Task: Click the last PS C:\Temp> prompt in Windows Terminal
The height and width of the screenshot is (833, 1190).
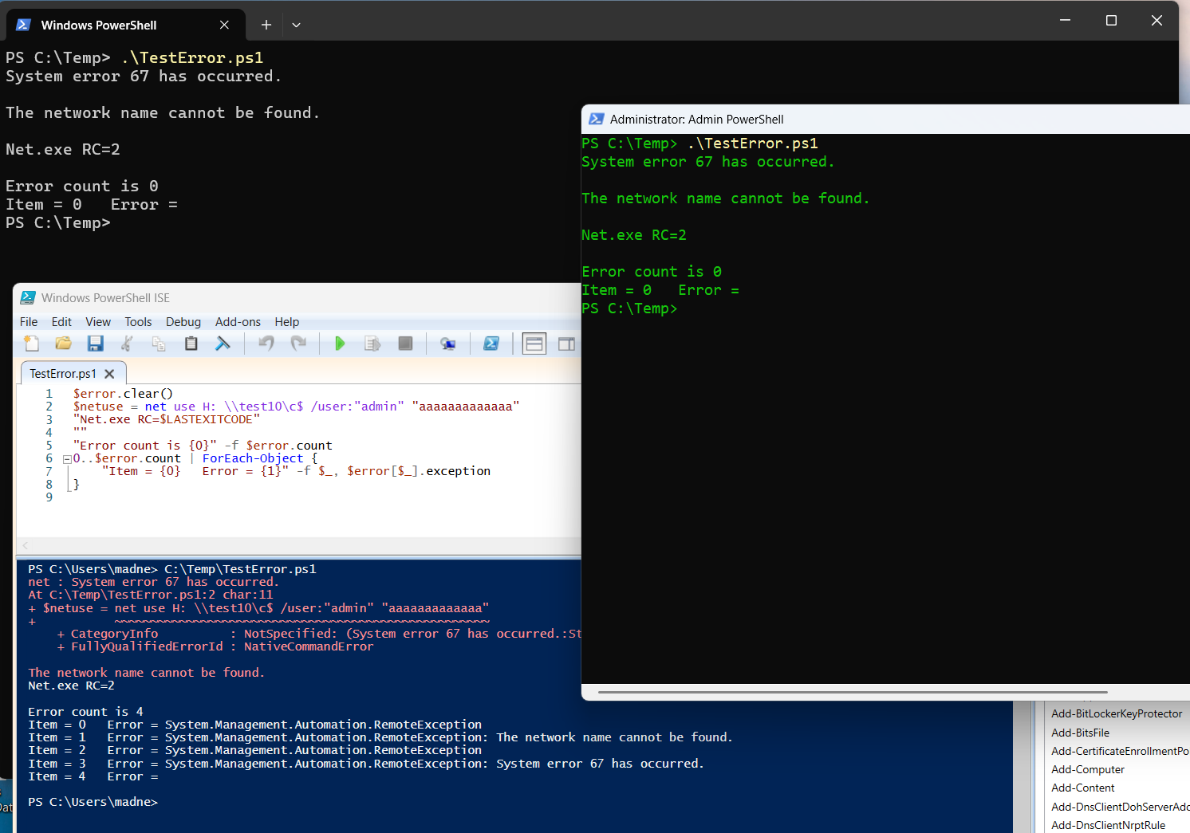Action: [x=57, y=223]
